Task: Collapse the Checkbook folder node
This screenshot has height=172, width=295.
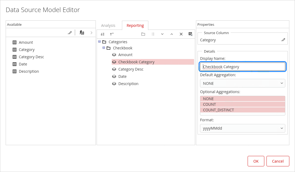Action: 104,48
